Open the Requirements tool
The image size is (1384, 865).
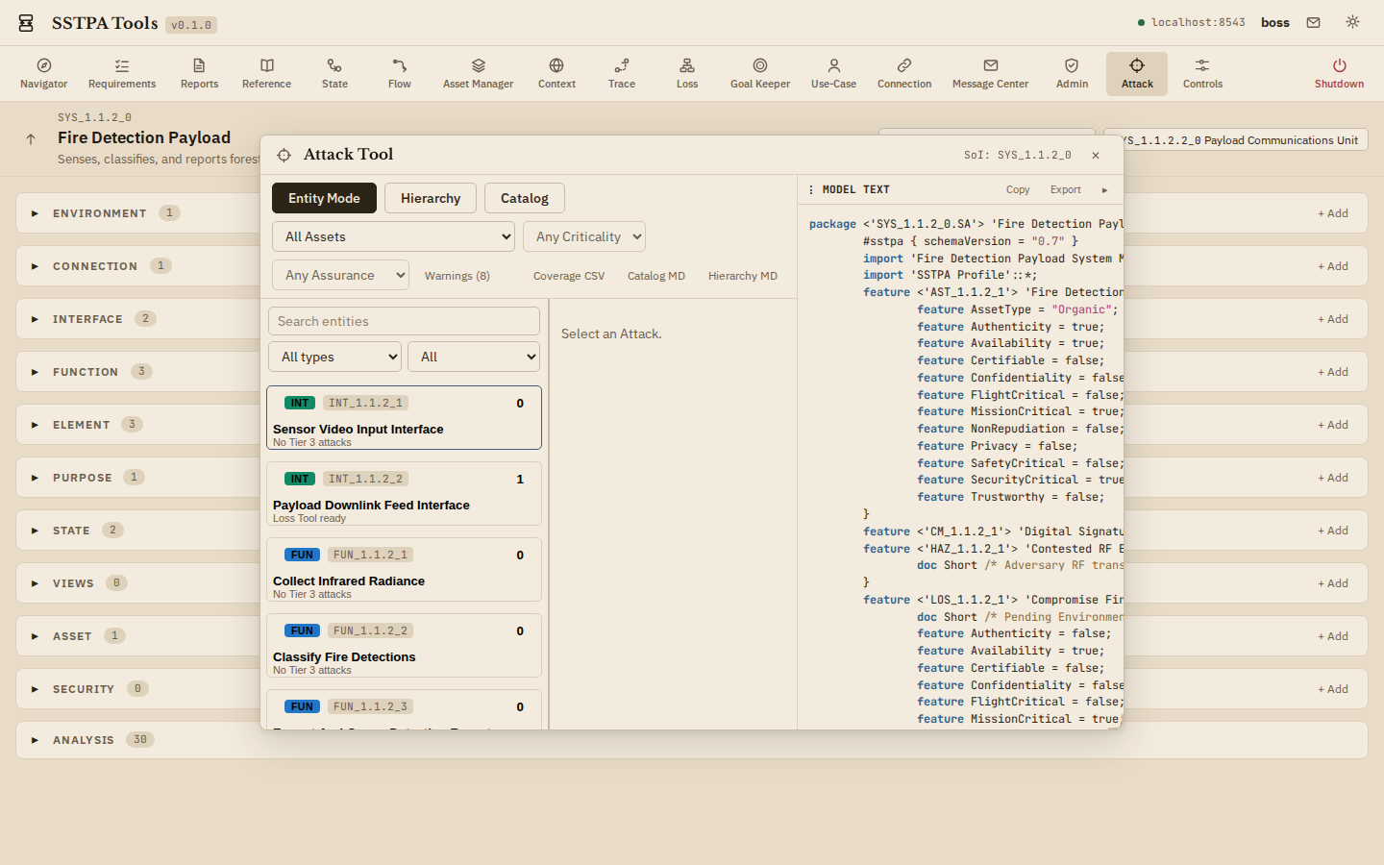(122, 73)
